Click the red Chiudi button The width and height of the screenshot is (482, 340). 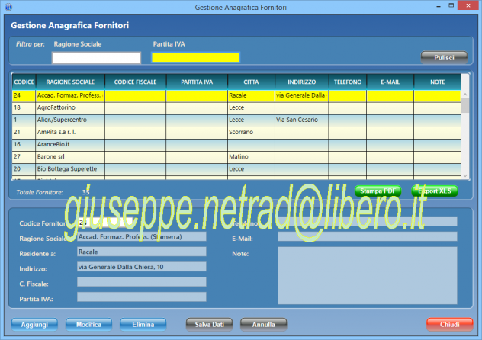449,325
